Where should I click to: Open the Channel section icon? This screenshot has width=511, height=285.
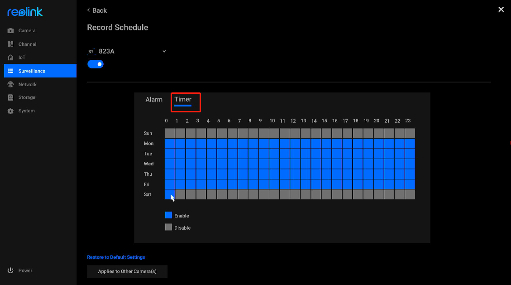point(10,44)
